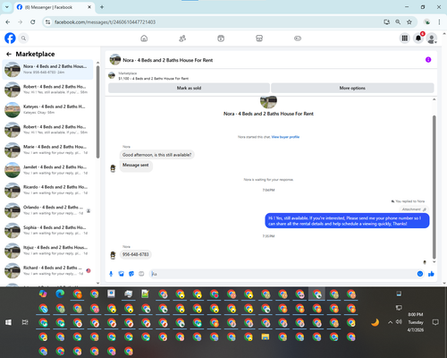Show hidden system tray icons
The height and width of the screenshot is (358, 447).
(x=390, y=322)
